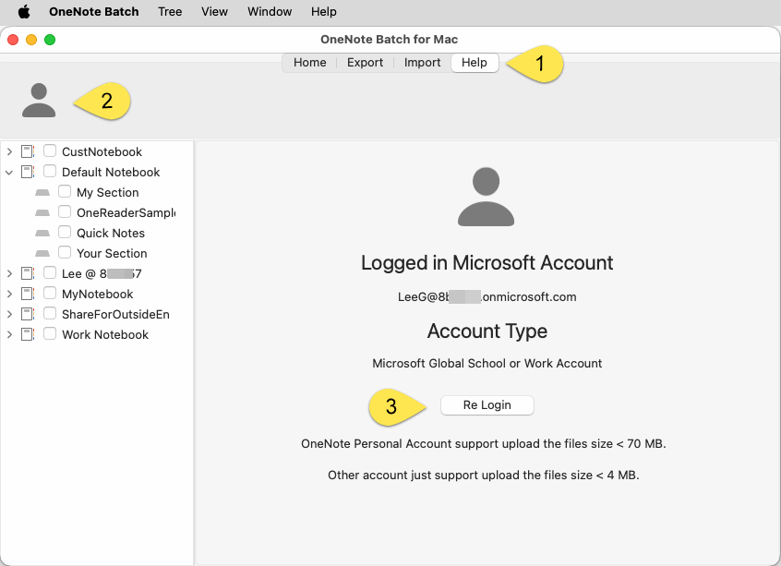Viewport: 781px width, 566px height.
Task: Open the Tree menu in the menu bar
Action: click(170, 11)
